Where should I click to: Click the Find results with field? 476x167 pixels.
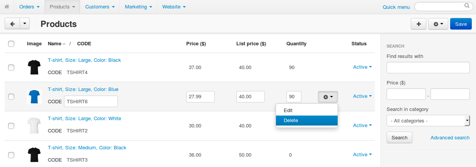pyautogui.click(x=428, y=68)
